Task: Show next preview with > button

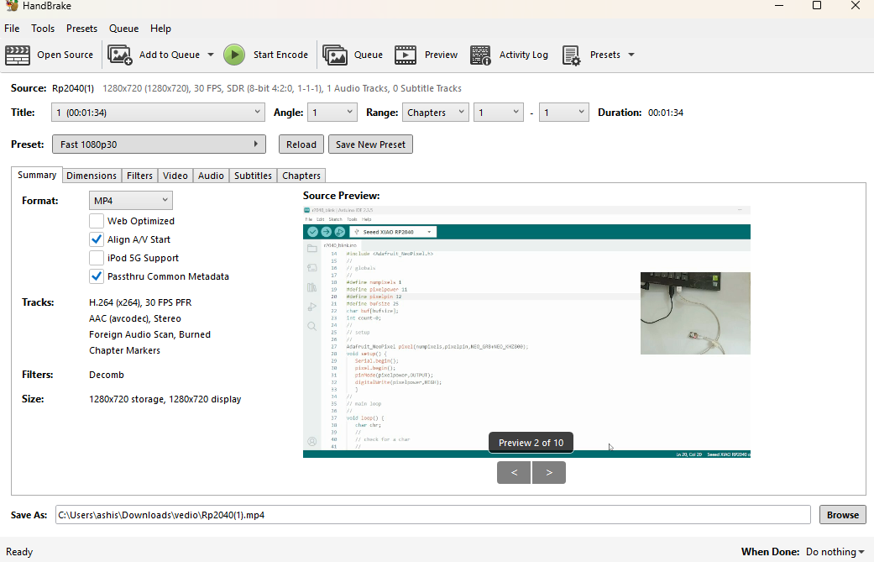Action: pyautogui.click(x=549, y=472)
